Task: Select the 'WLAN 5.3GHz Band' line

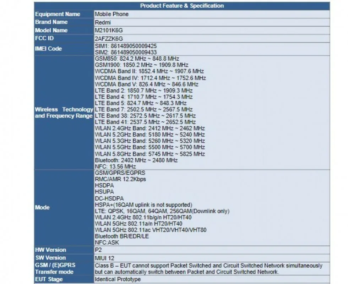Action: pyautogui.click(x=150, y=141)
